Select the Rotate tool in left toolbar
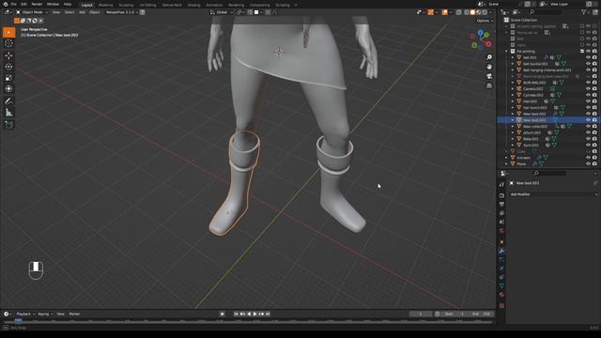 click(x=8, y=67)
